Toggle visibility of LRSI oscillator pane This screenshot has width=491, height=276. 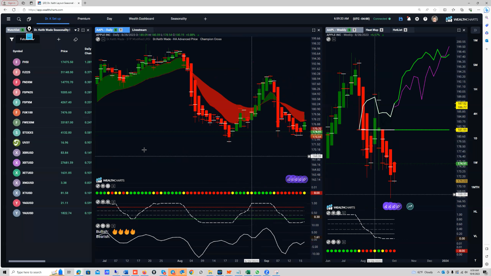98,202
